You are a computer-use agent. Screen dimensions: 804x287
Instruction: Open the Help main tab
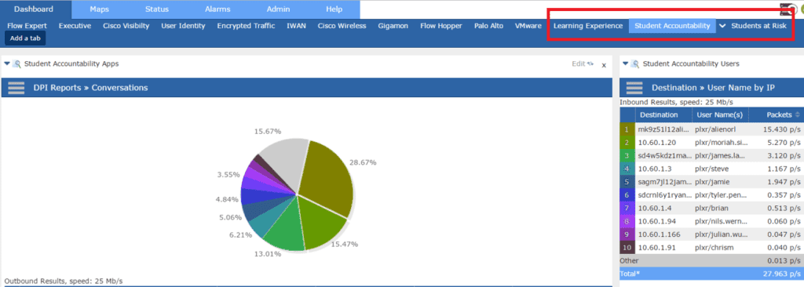(334, 9)
